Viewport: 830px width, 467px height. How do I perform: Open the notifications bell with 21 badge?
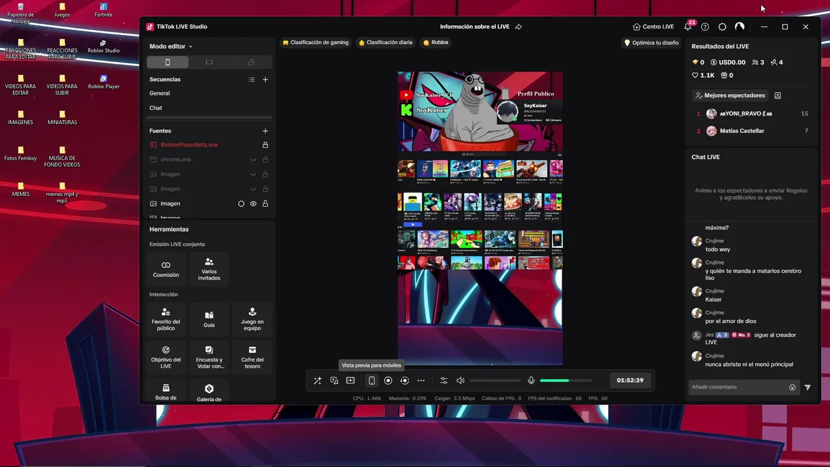(x=688, y=27)
